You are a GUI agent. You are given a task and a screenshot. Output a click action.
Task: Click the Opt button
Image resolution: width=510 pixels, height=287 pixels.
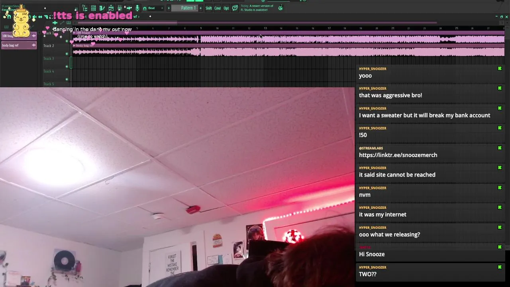click(226, 8)
